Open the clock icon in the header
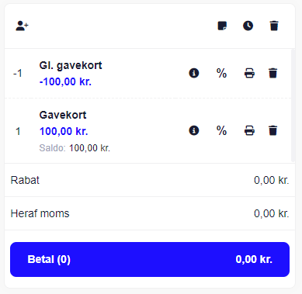The width and height of the screenshot is (302, 294). [x=248, y=26]
